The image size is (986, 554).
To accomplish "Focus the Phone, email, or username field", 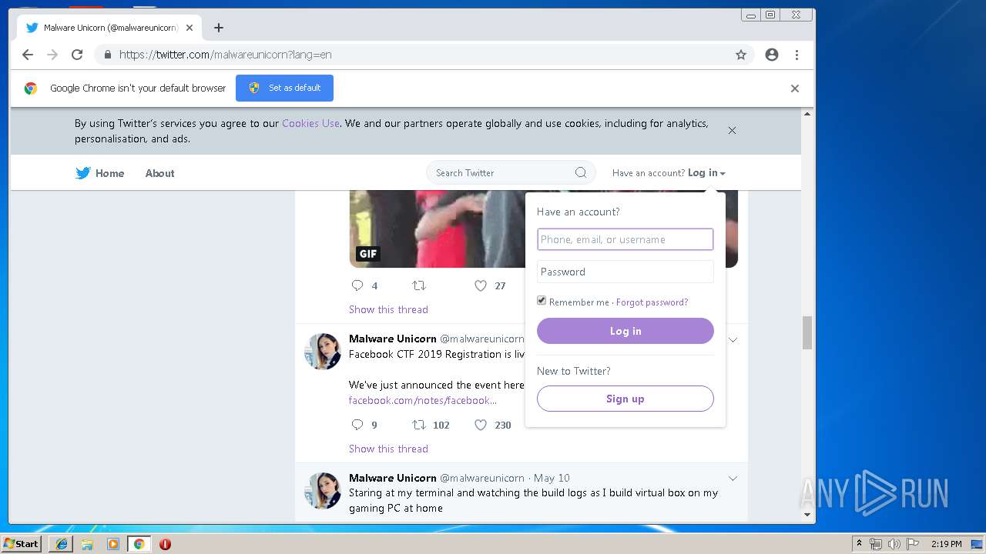I will (625, 239).
